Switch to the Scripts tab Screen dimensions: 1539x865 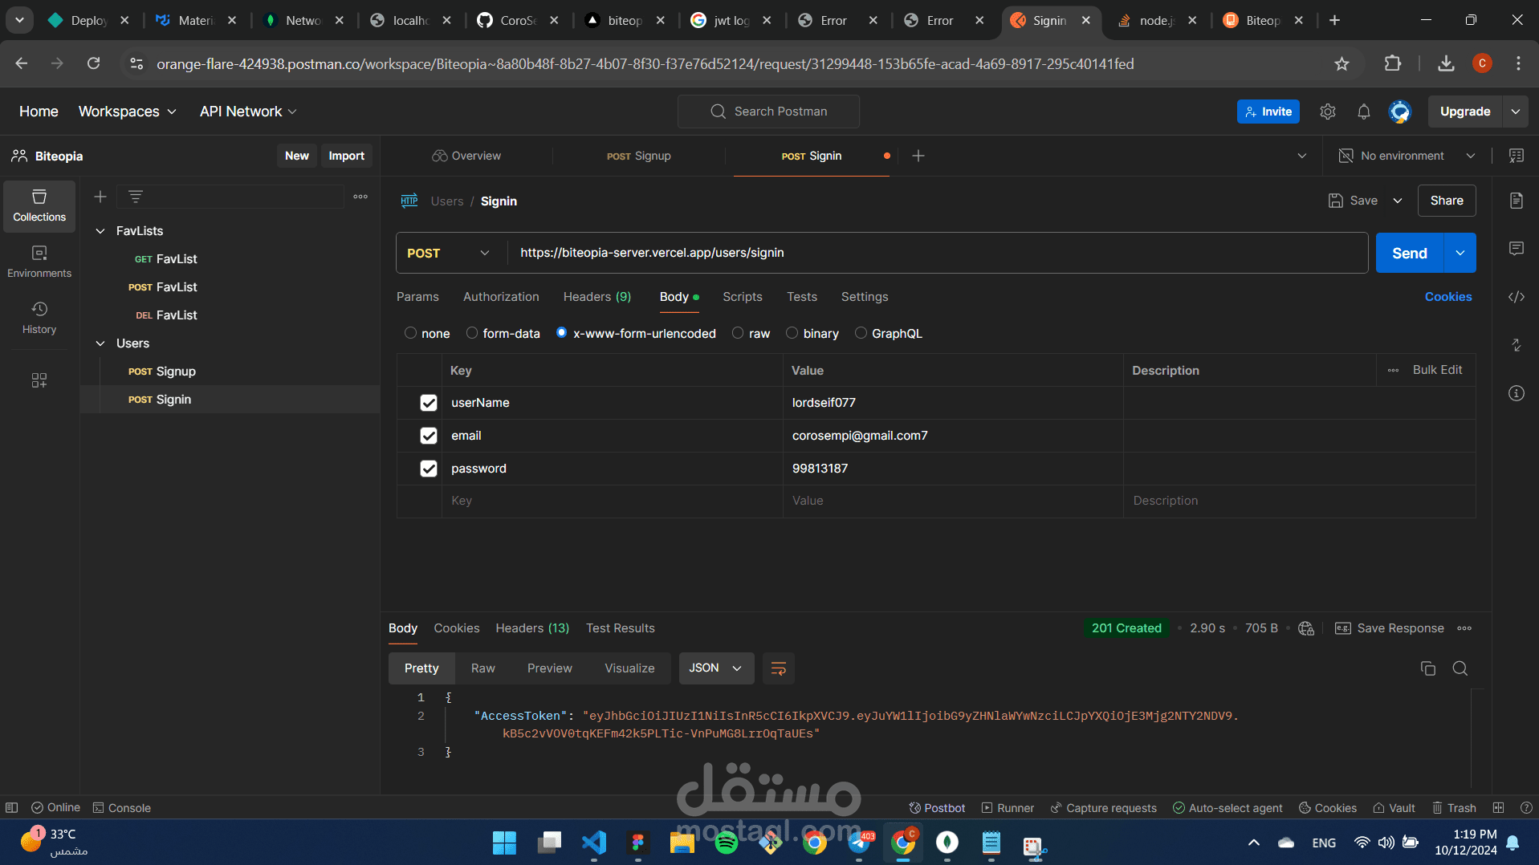click(743, 297)
